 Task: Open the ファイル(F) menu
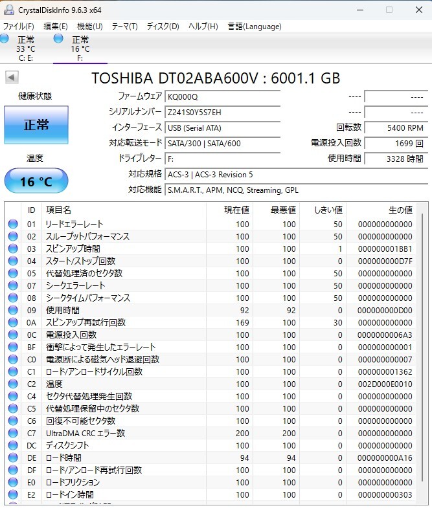coord(19,27)
